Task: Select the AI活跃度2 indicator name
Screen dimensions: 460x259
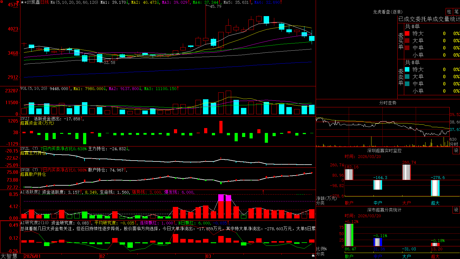Action: pos(30,192)
